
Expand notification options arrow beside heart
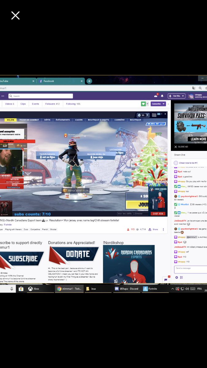148,104
